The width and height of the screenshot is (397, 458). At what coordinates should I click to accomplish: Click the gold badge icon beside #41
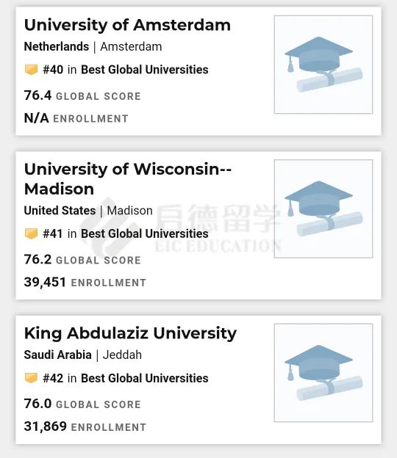click(31, 233)
